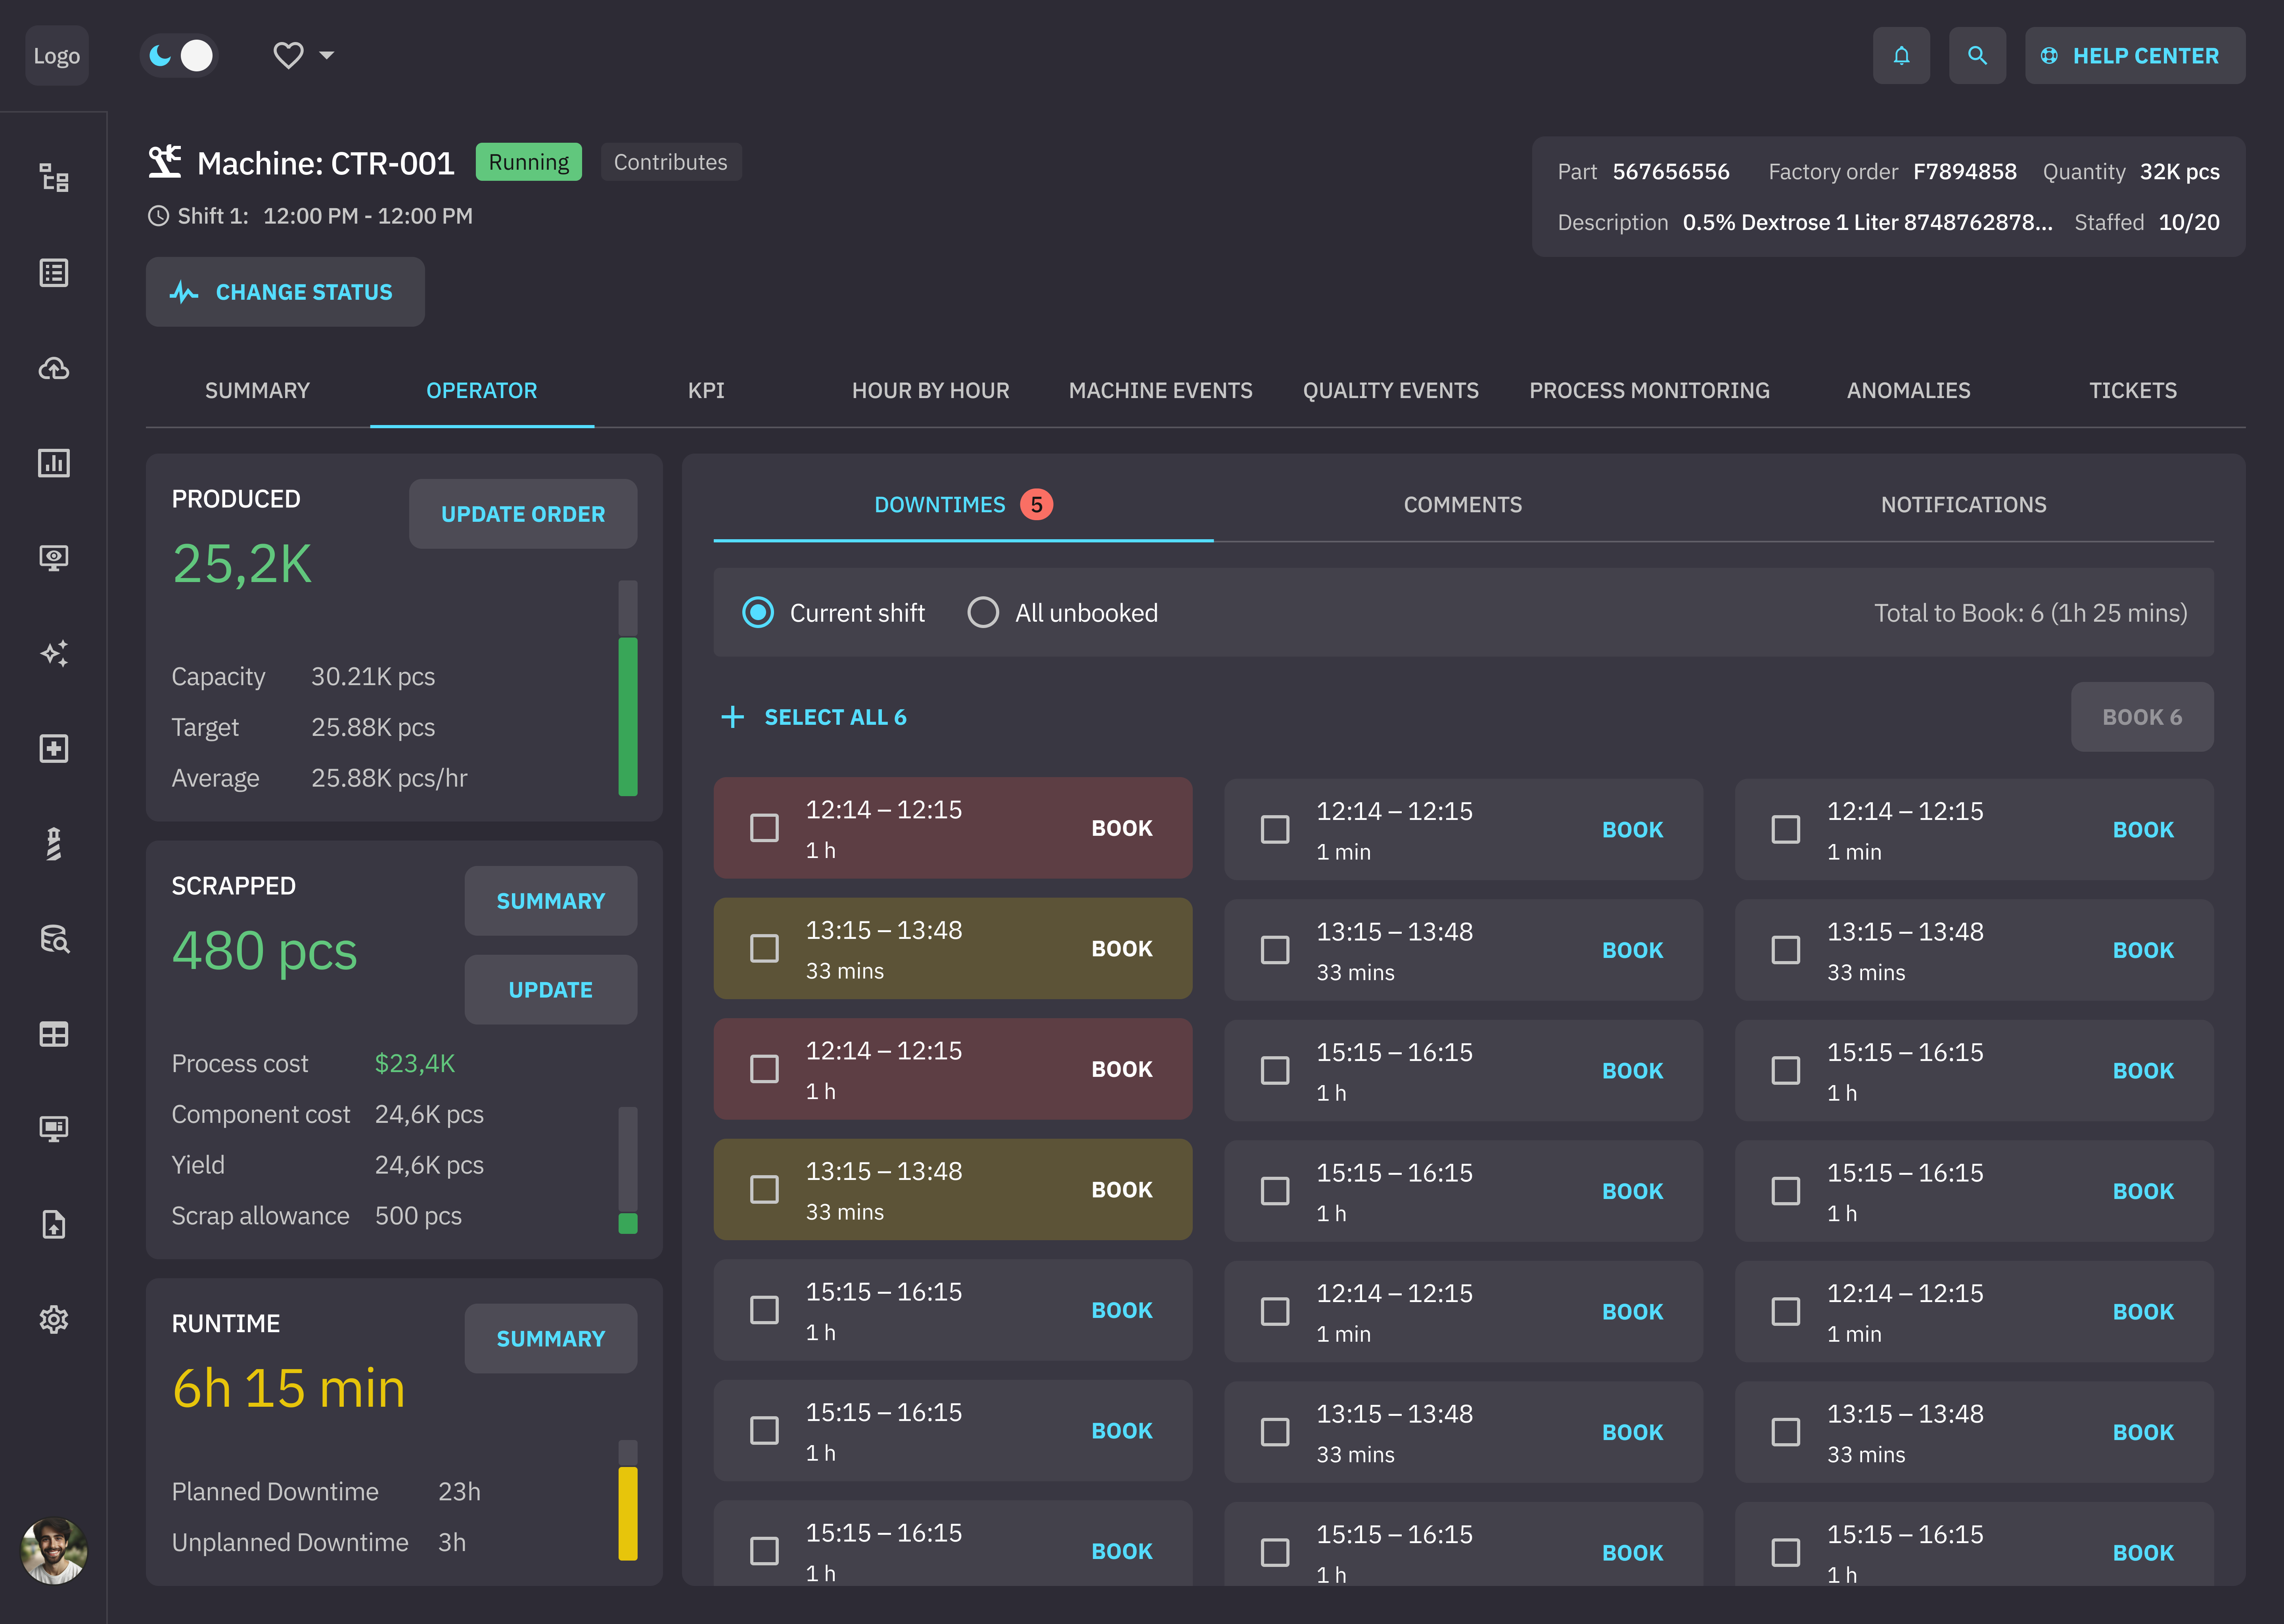Screen dimensions: 2284x1624
Task: Expand Select All 6 plus control
Action: pos(733,717)
